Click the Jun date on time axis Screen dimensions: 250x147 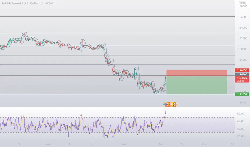point(203,144)
